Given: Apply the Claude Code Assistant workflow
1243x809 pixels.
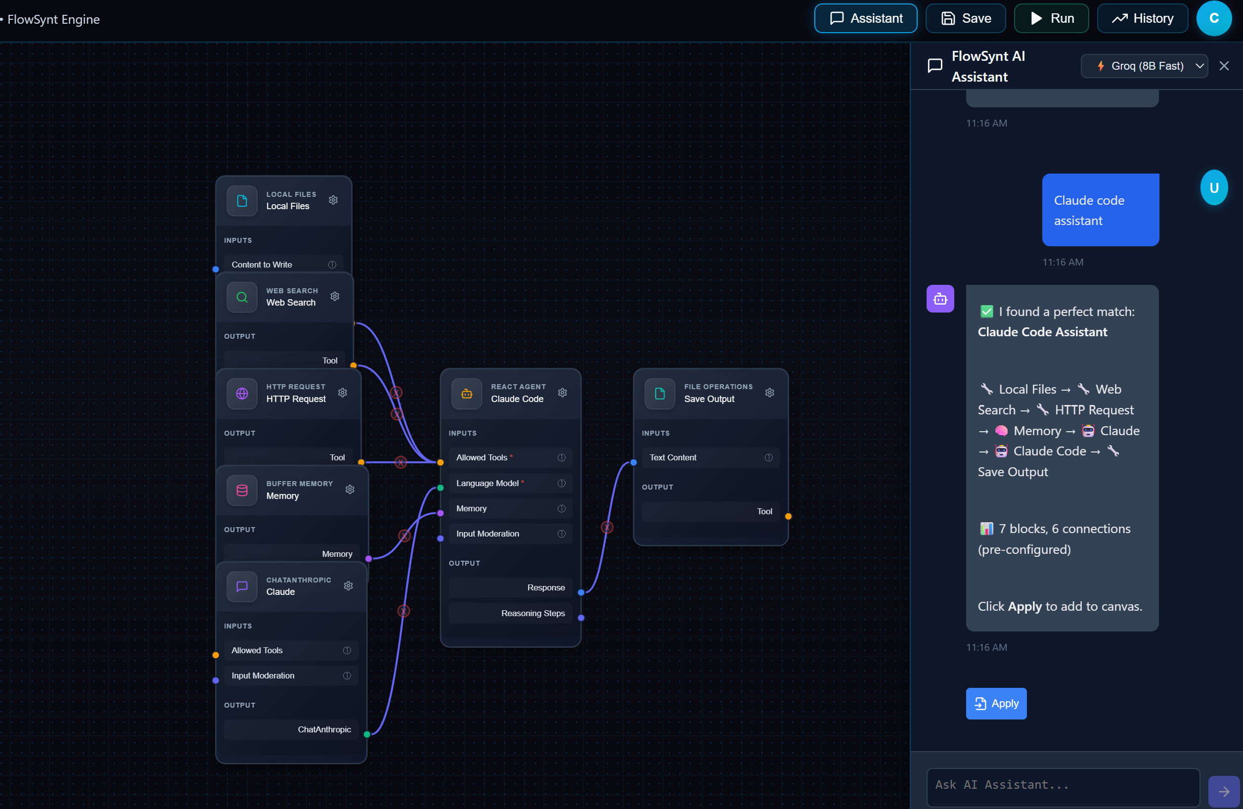Looking at the screenshot, I should point(995,703).
